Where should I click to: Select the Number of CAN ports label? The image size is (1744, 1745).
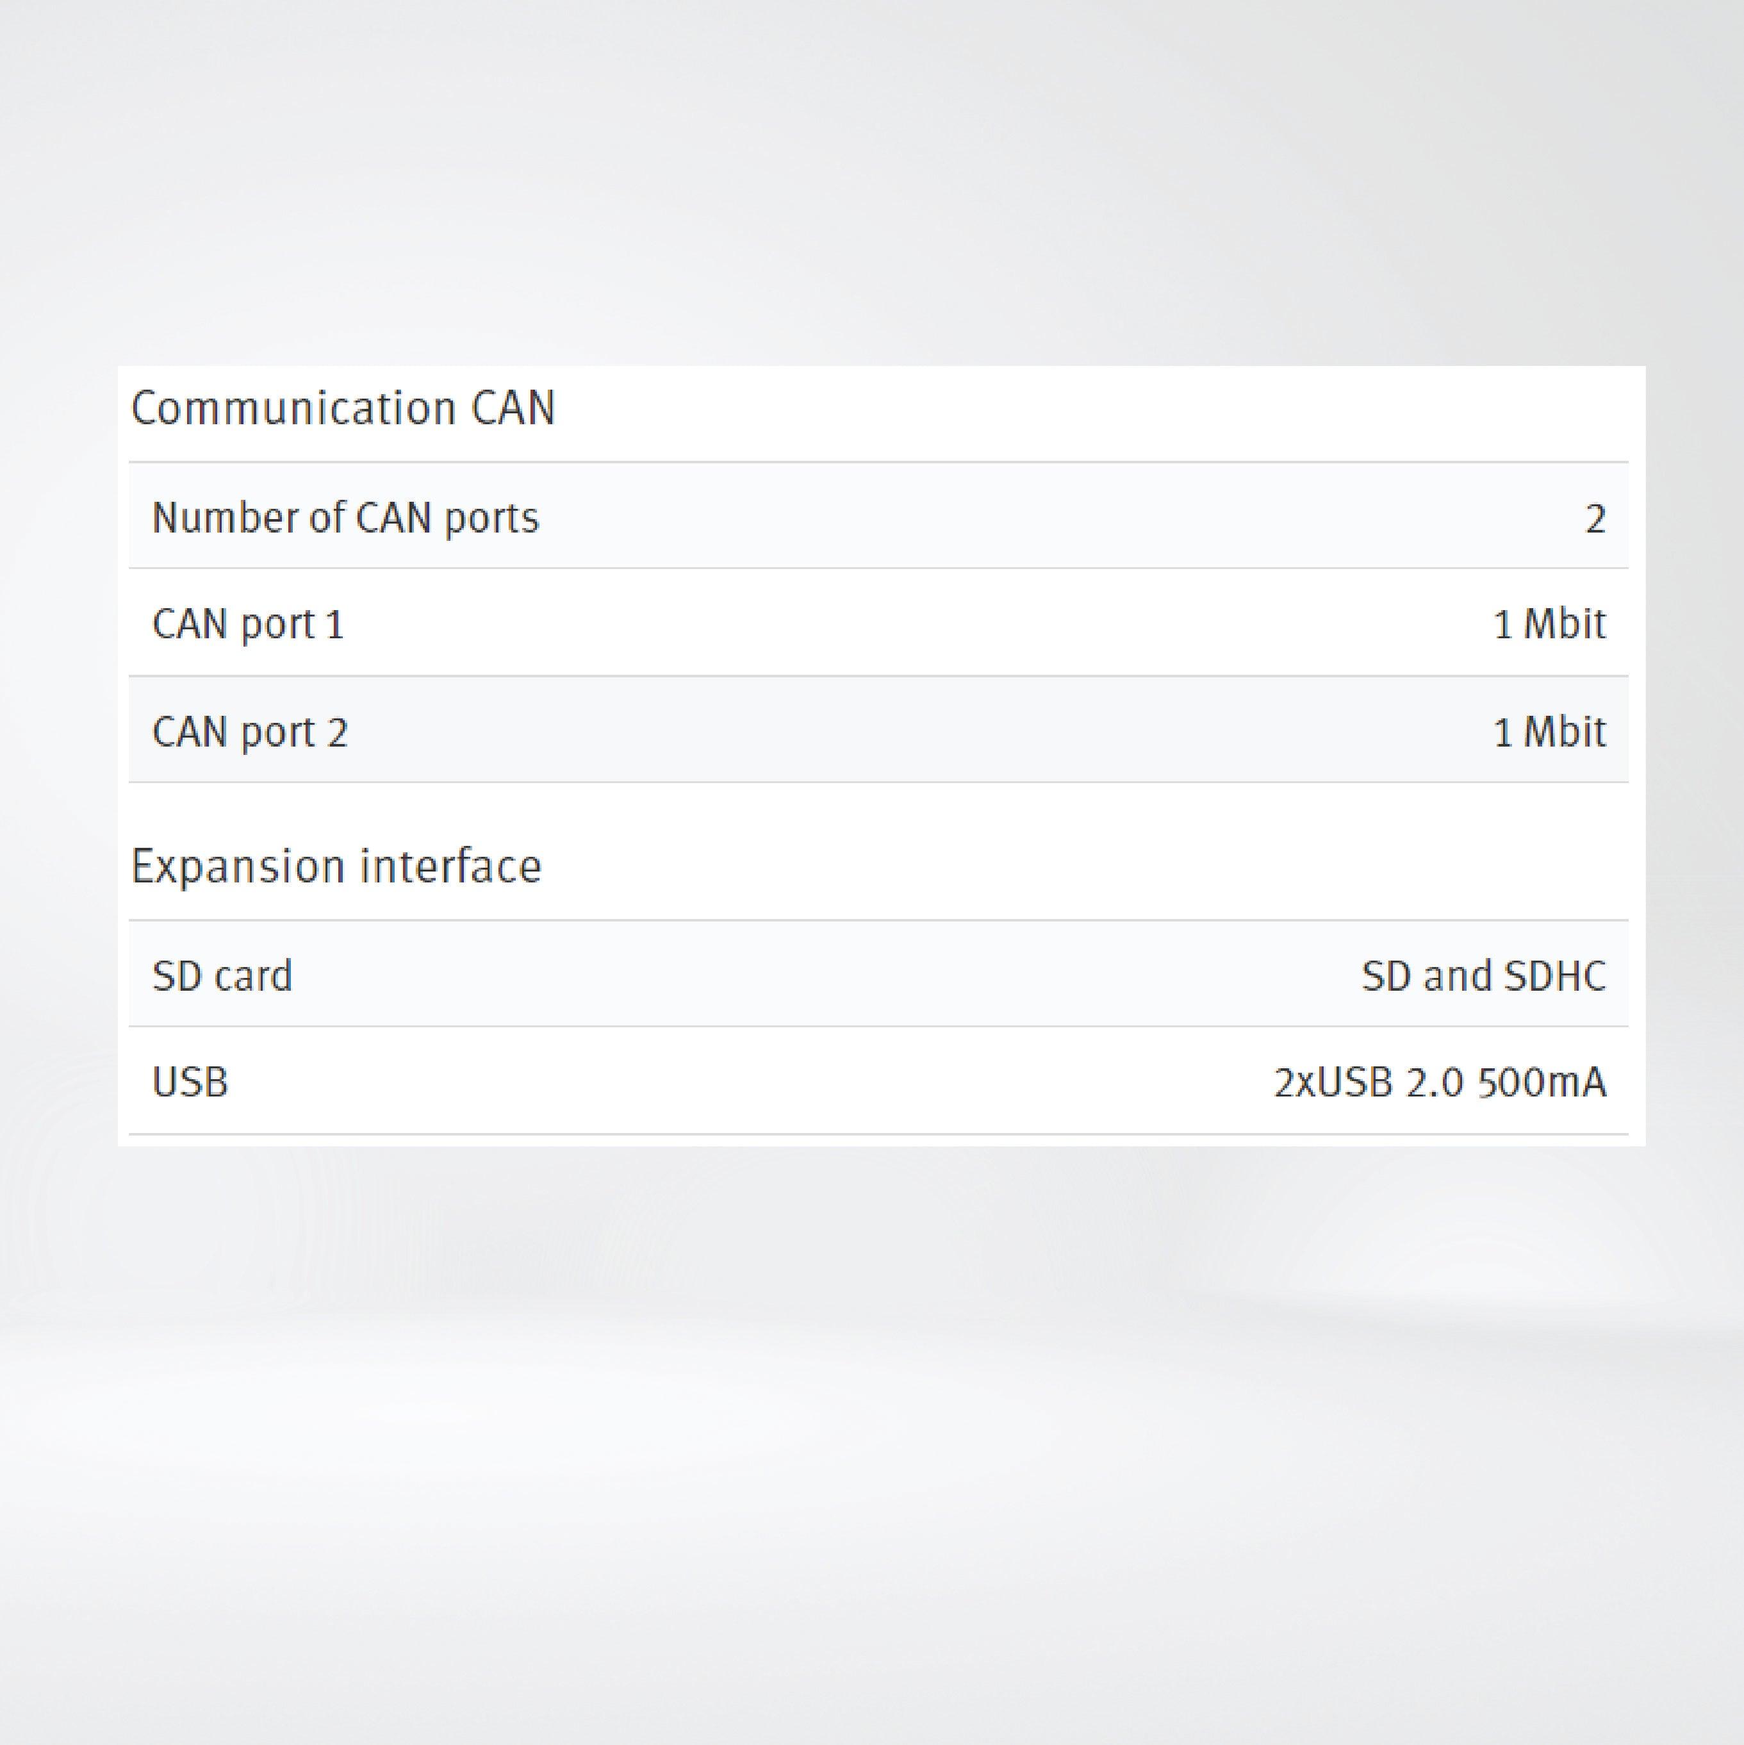[x=345, y=518]
